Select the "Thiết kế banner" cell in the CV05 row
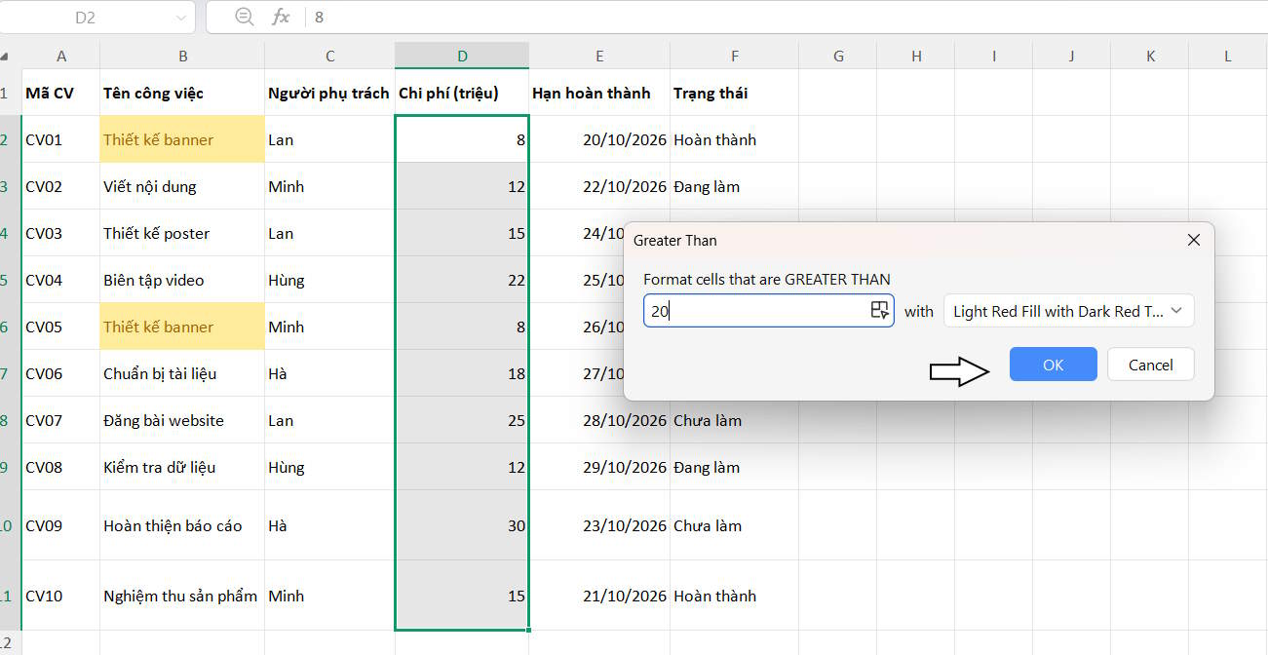The width and height of the screenshot is (1268, 655). point(183,327)
